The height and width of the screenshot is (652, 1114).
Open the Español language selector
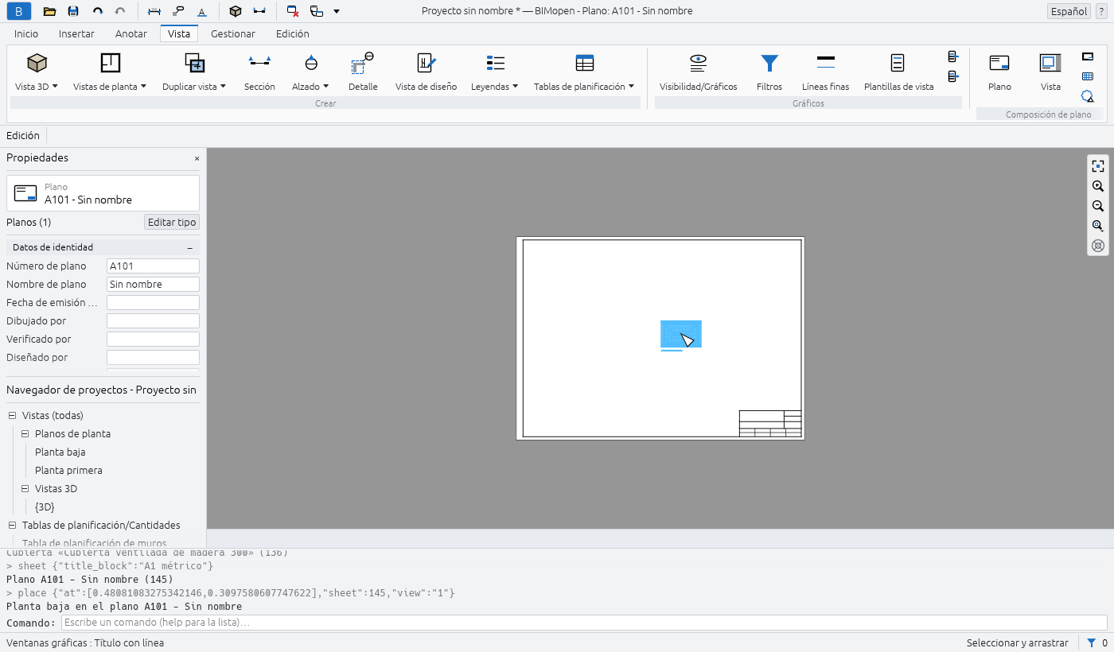pyautogui.click(x=1069, y=11)
